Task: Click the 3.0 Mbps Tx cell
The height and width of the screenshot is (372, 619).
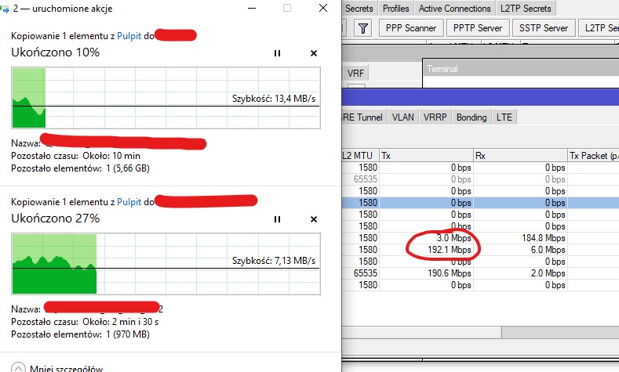Action: 426,238
